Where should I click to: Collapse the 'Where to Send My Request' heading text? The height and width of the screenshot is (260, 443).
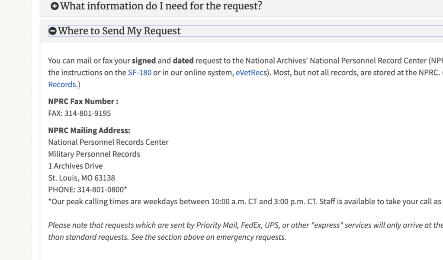point(119,31)
